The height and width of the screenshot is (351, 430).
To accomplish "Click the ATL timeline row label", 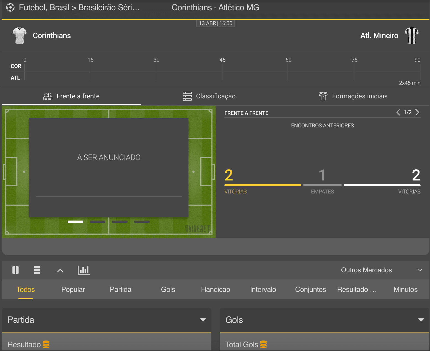I will (x=15, y=78).
